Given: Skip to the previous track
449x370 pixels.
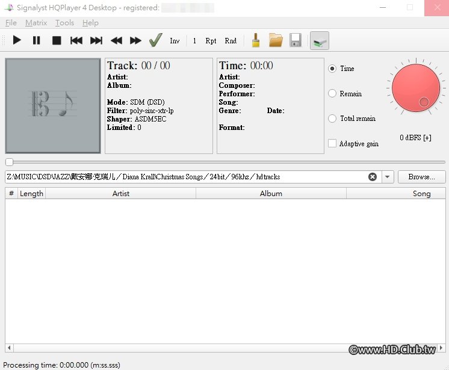Looking at the screenshot, I should tap(76, 40).
